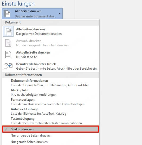The image size is (142, 145).
Task: Enable 'Nur gerade Seiten drucken'
Action: tap(51, 142)
